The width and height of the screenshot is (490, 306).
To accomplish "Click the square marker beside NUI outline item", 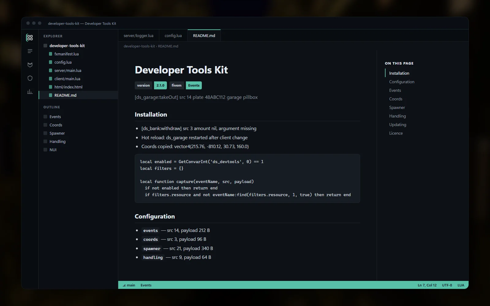I will tap(45, 150).
